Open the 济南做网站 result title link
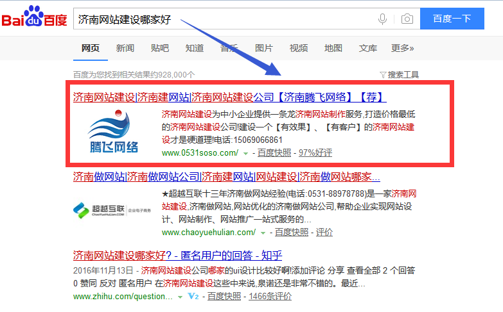Screen dimensions: 503x312 pyautogui.click(x=227, y=177)
